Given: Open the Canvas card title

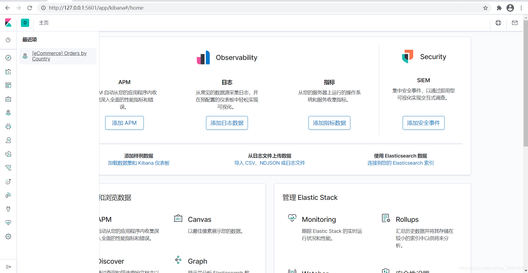Looking at the screenshot, I should (x=200, y=219).
